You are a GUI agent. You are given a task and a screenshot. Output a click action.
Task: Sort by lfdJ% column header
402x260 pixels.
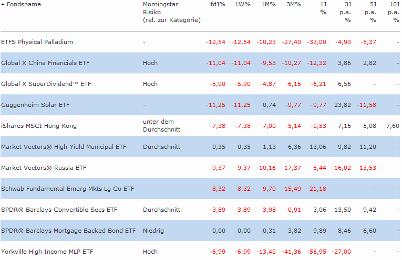pos(217,4)
